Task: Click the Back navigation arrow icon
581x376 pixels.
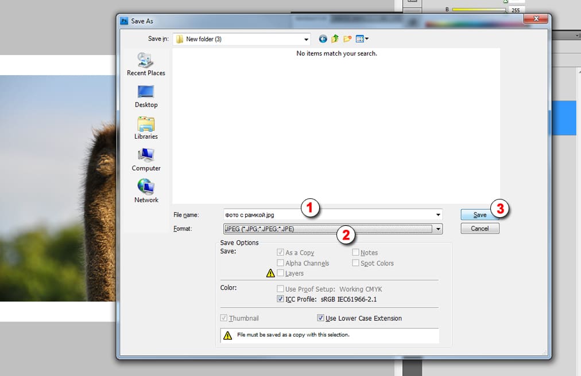Action: [x=323, y=39]
